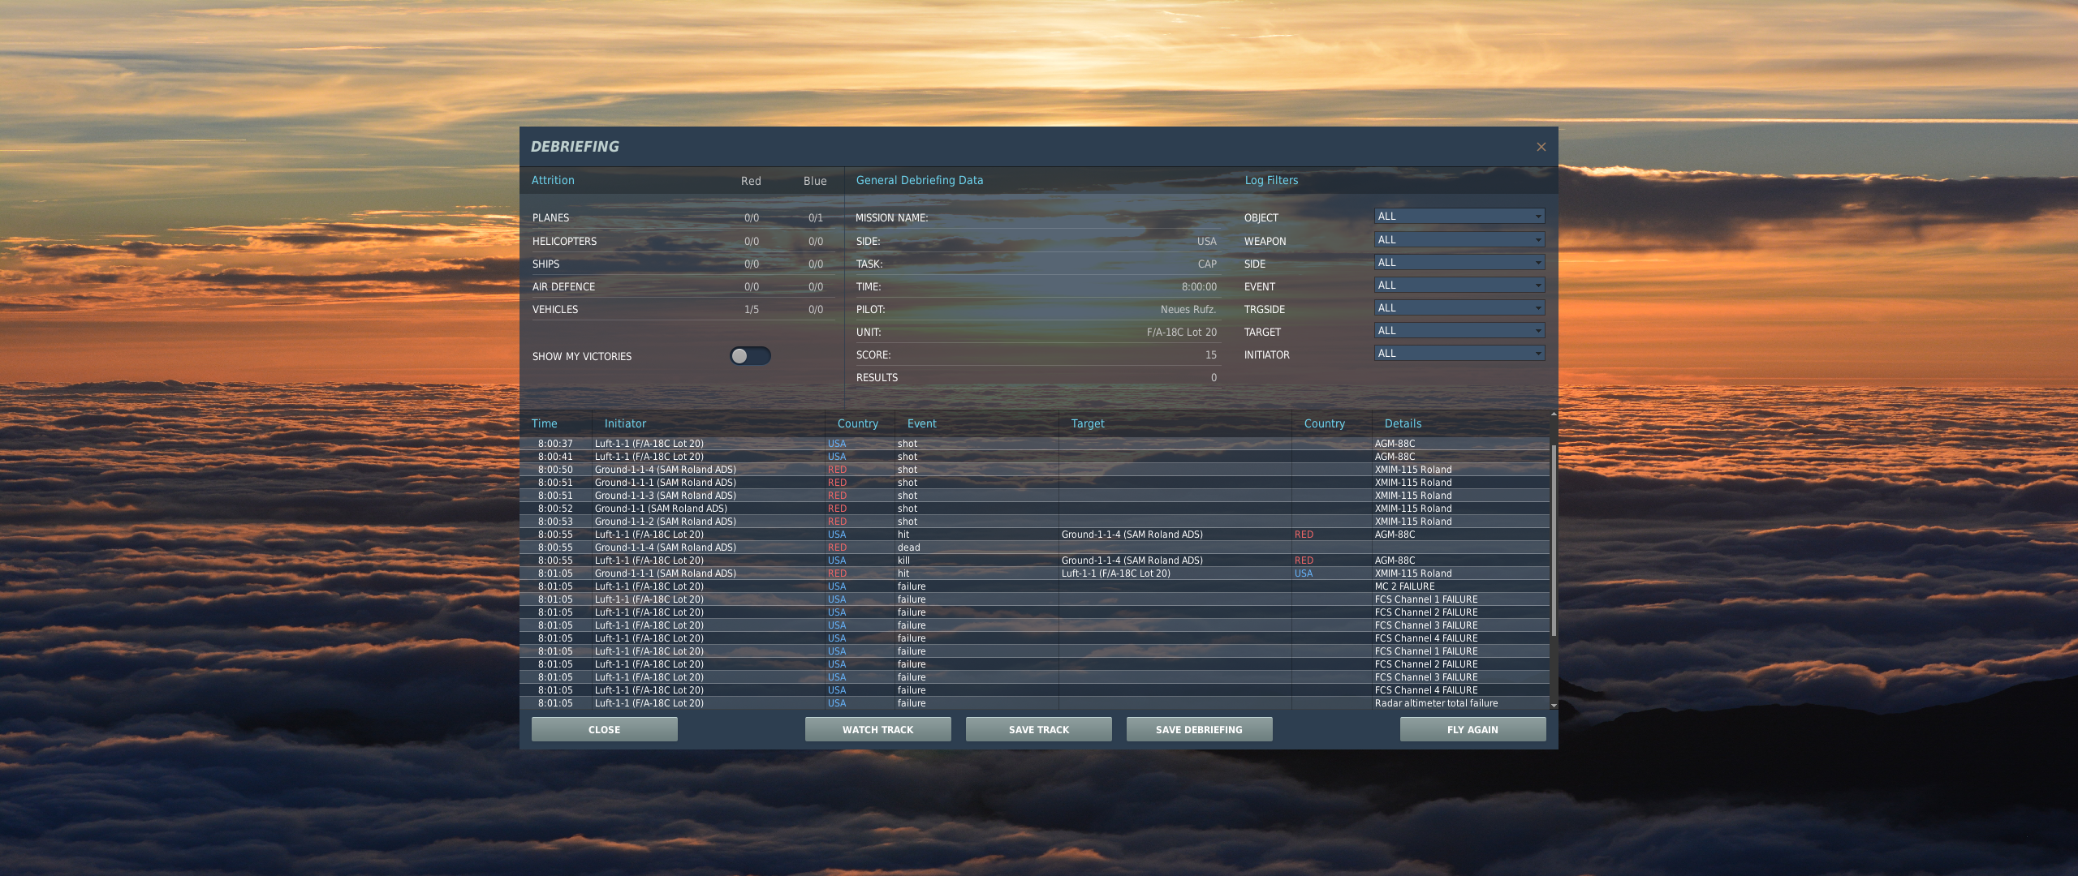2078x876 pixels.
Task: Click the WATCH TRACK button
Action: 877,729
